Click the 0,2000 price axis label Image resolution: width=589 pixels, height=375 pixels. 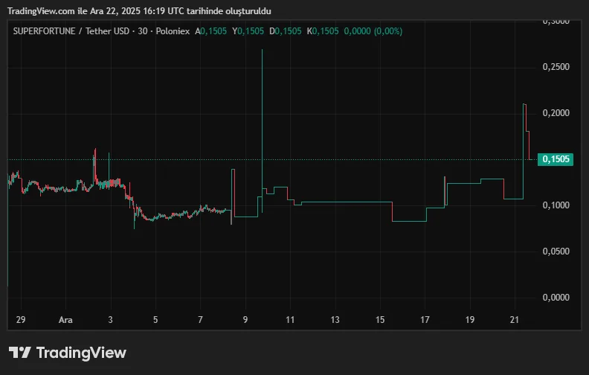click(x=556, y=113)
